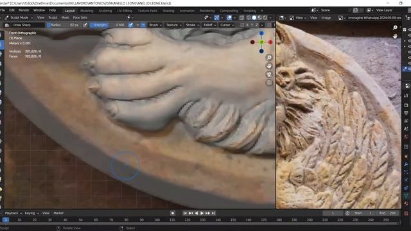Open the Sculpt Mode dropdown
Screen dimensions: 411x231
point(19,17)
